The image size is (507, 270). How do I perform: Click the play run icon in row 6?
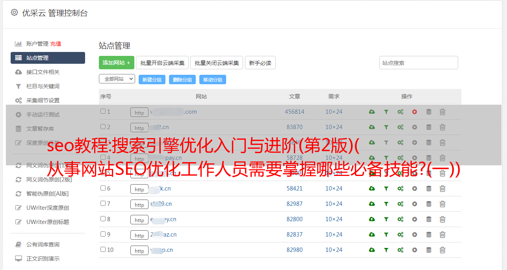(x=414, y=189)
